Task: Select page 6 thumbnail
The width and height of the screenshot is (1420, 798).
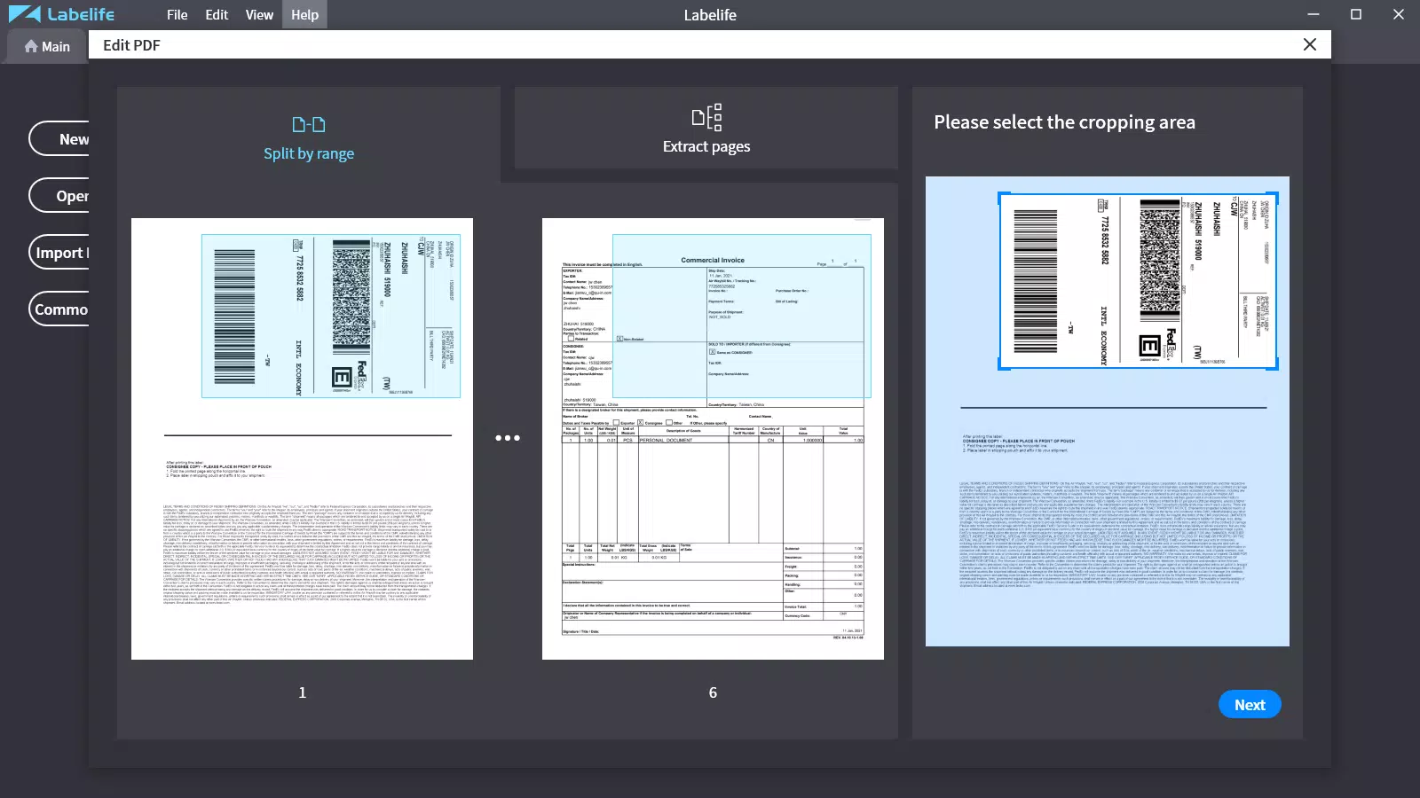Action: pos(713,439)
